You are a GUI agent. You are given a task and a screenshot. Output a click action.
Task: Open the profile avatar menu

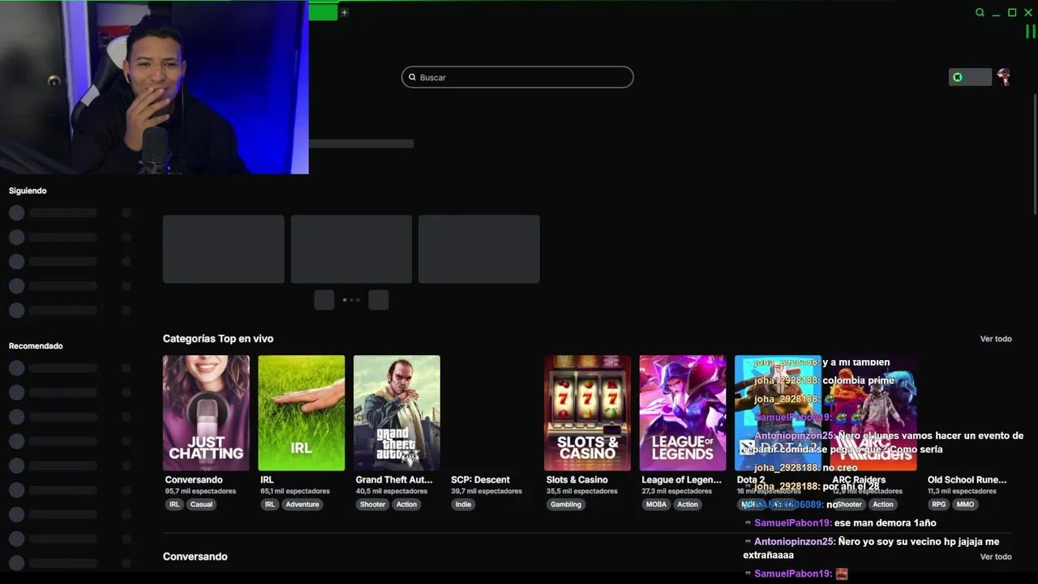tap(1004, 77)
